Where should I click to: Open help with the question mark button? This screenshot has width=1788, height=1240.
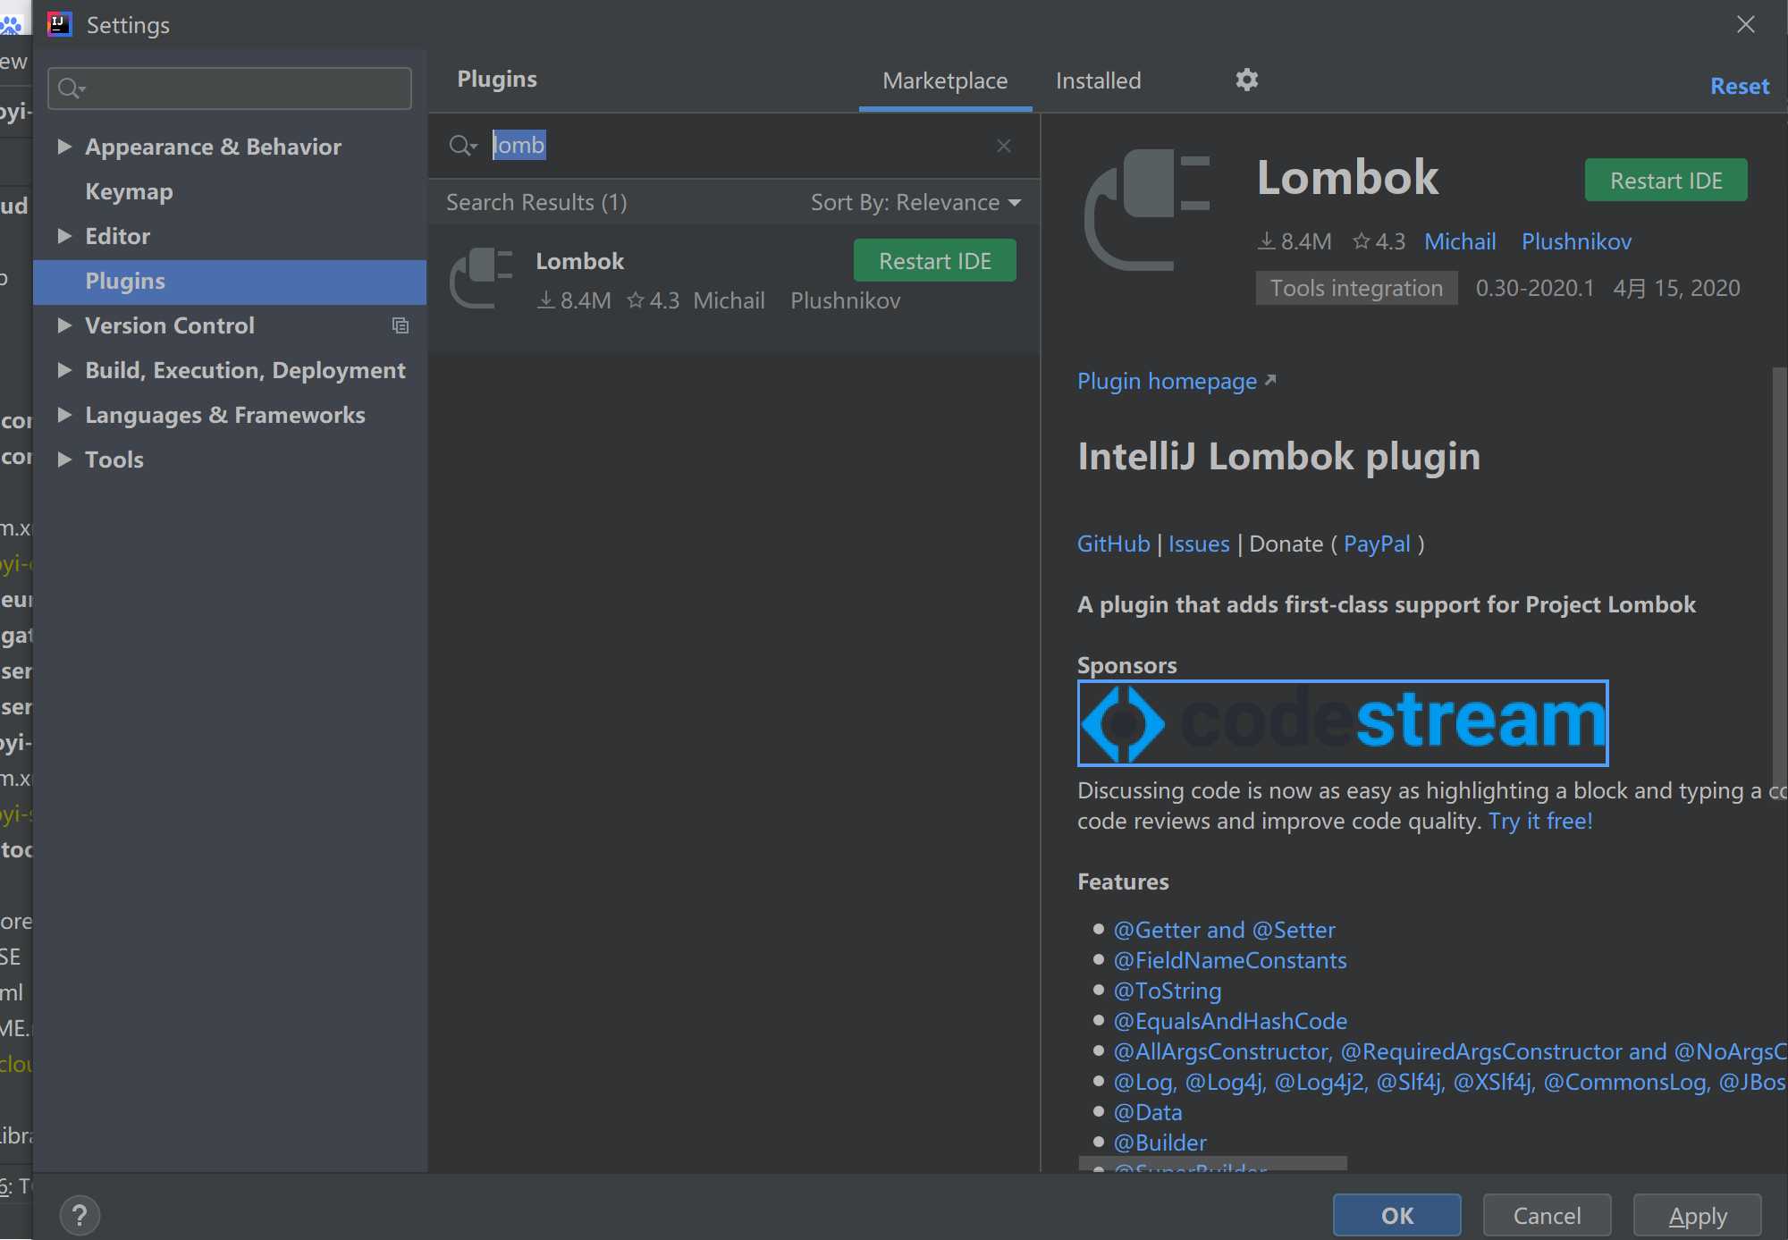pos(80,1215)
